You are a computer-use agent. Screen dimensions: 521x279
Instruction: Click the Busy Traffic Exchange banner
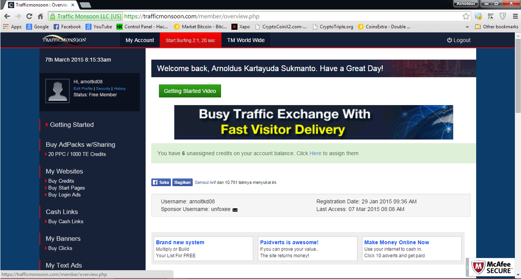313,122
